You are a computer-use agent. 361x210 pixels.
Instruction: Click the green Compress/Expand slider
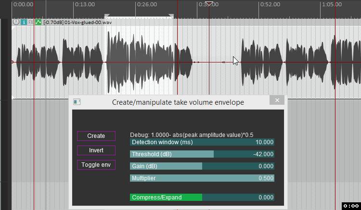point(202,198)
